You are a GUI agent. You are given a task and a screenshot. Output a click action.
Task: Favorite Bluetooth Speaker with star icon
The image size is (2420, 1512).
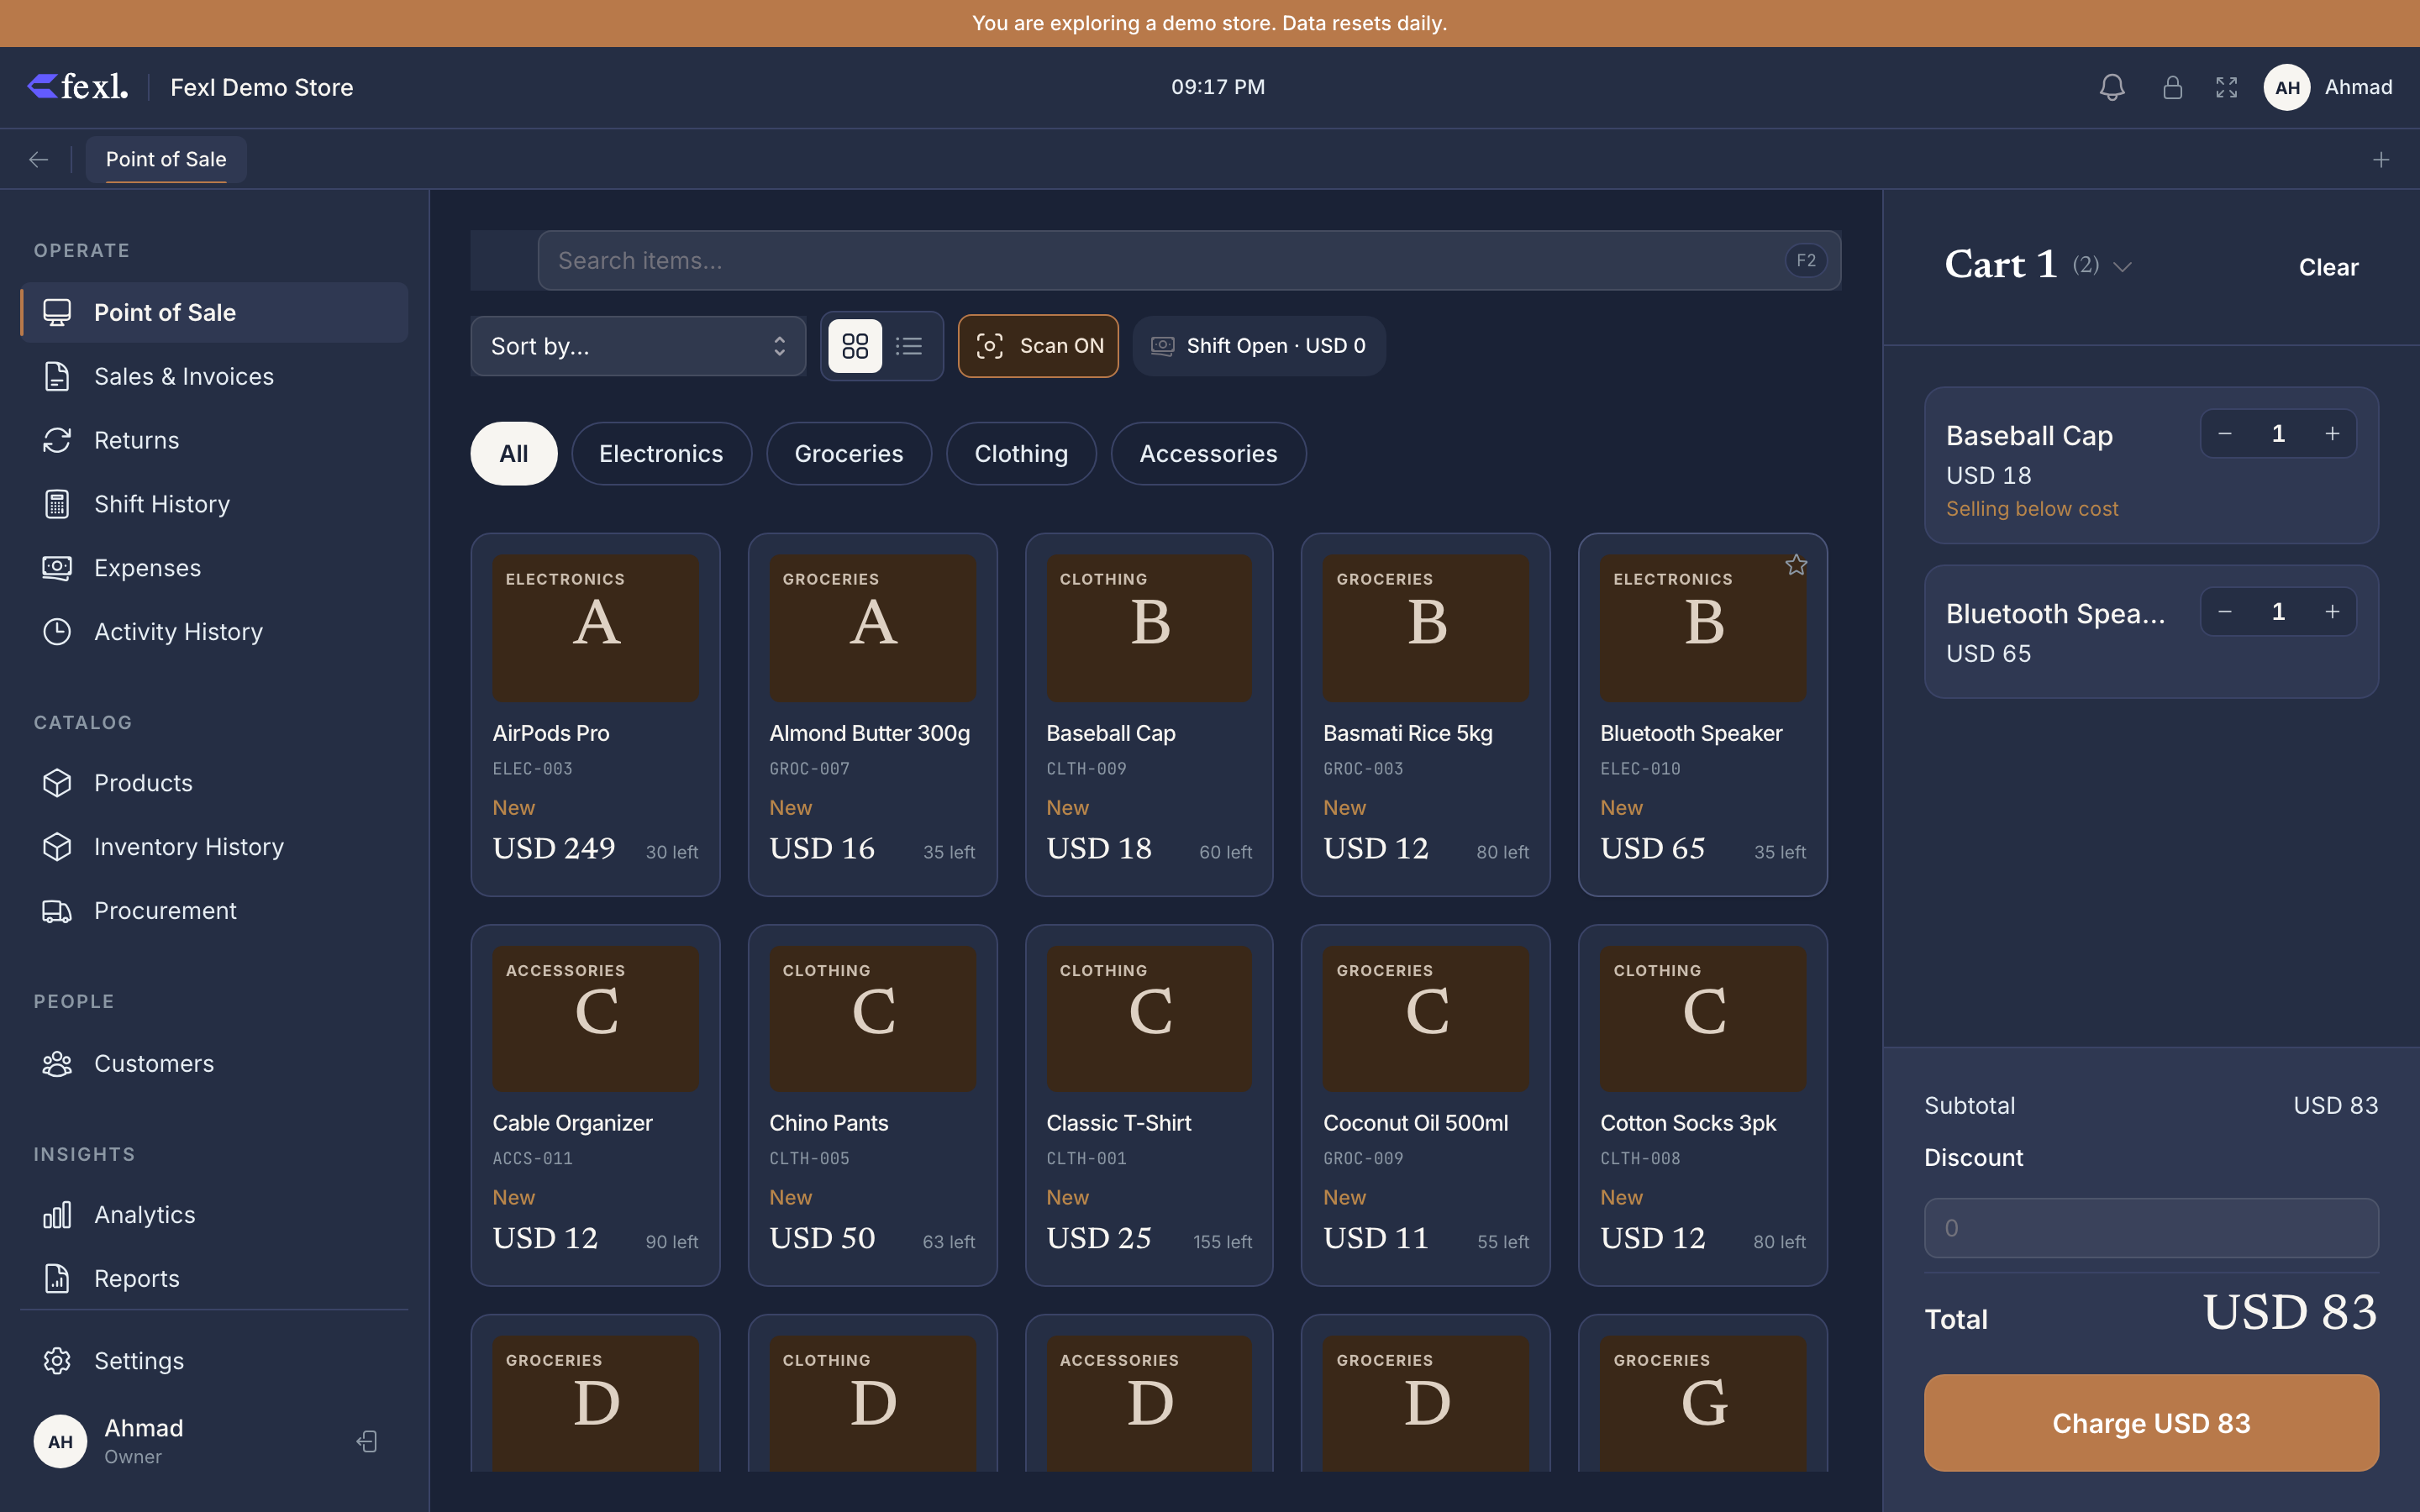[x=1796, y=565]
